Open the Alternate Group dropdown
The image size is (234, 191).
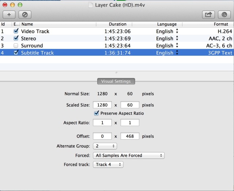point(105,146)
